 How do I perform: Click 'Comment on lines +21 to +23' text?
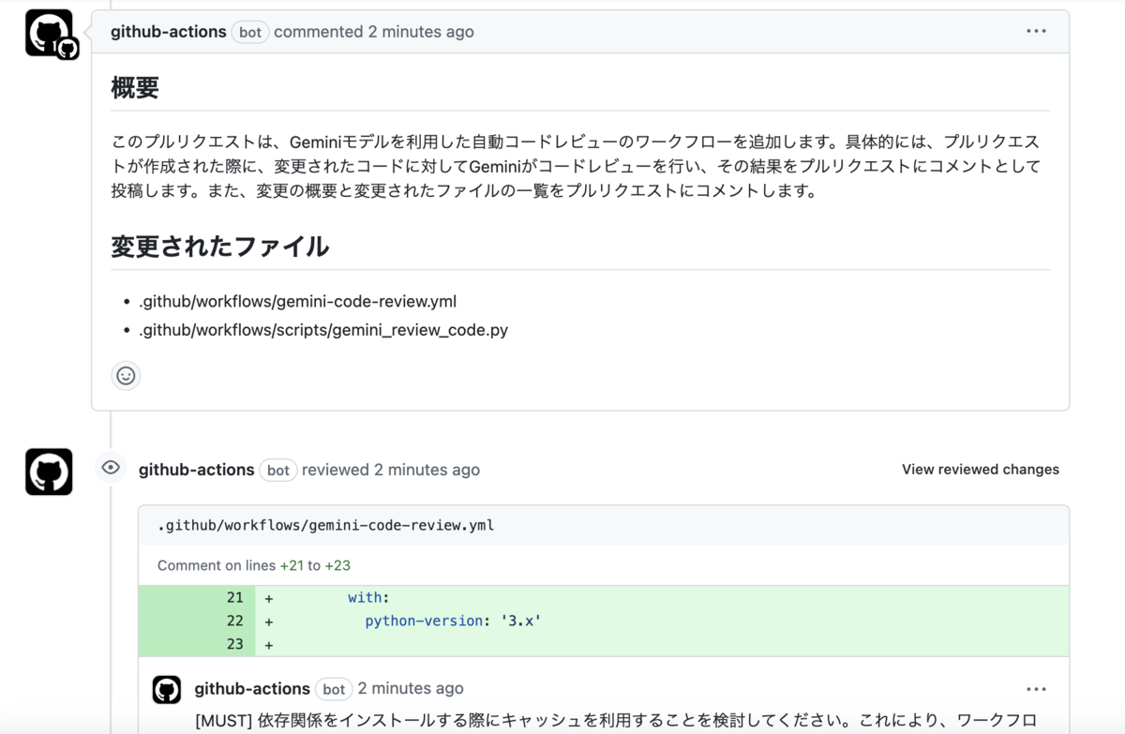tap(254, 565)
